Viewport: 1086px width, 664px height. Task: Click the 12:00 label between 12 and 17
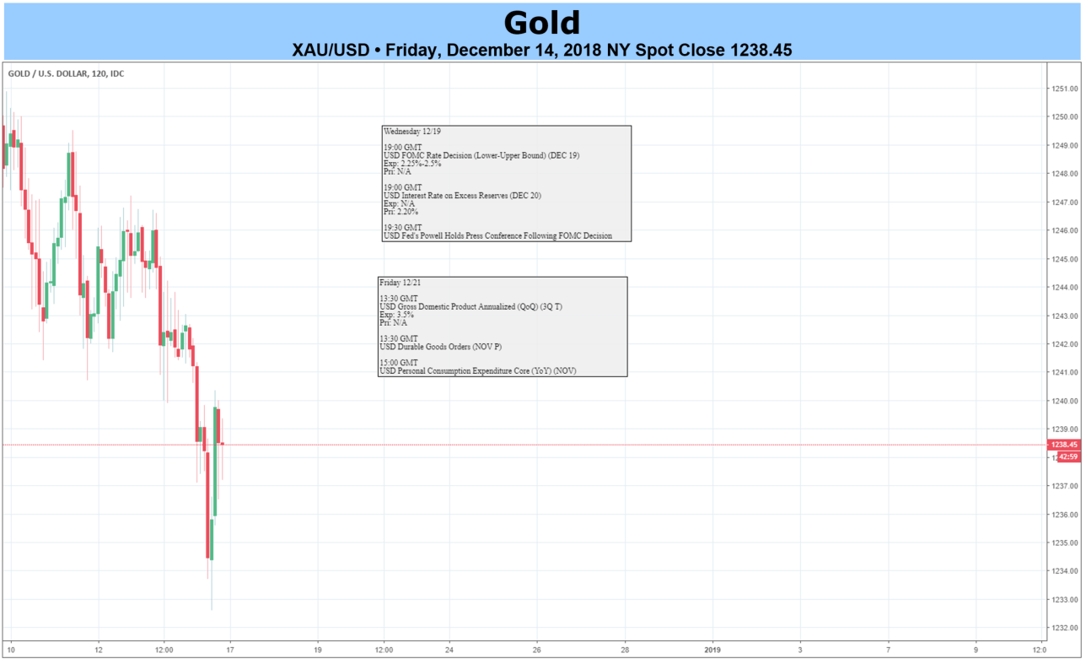click(164, 650)
